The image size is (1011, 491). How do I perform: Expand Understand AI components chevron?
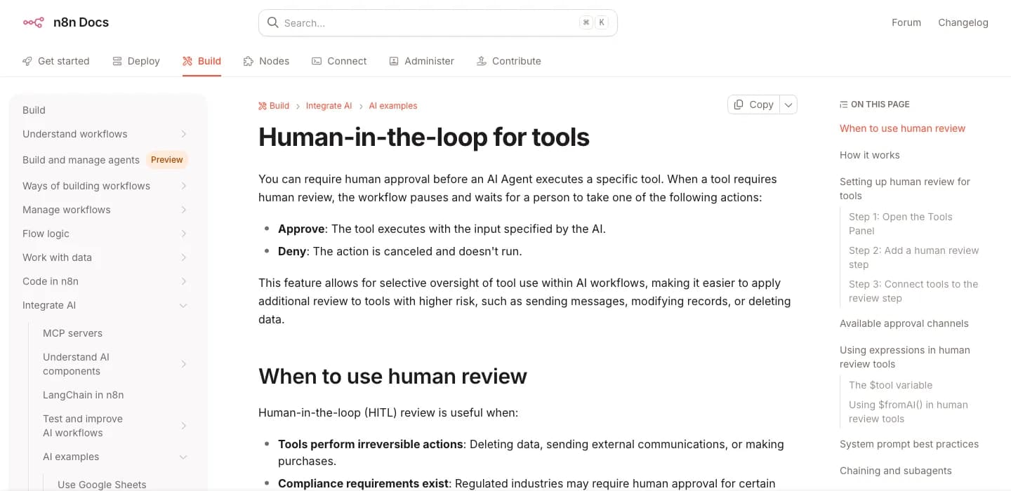pos(183,364)
